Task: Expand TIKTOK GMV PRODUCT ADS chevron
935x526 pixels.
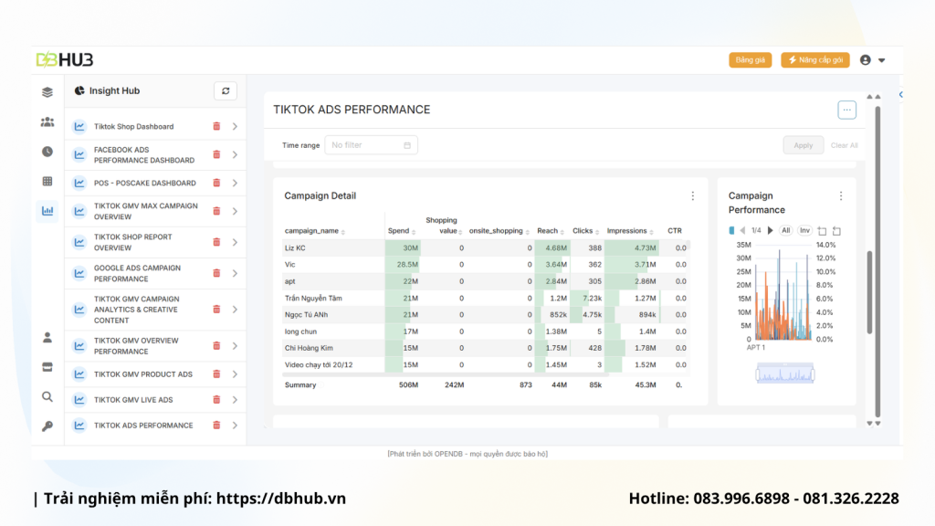Action: pyautogui.click(x=235, y=374)
